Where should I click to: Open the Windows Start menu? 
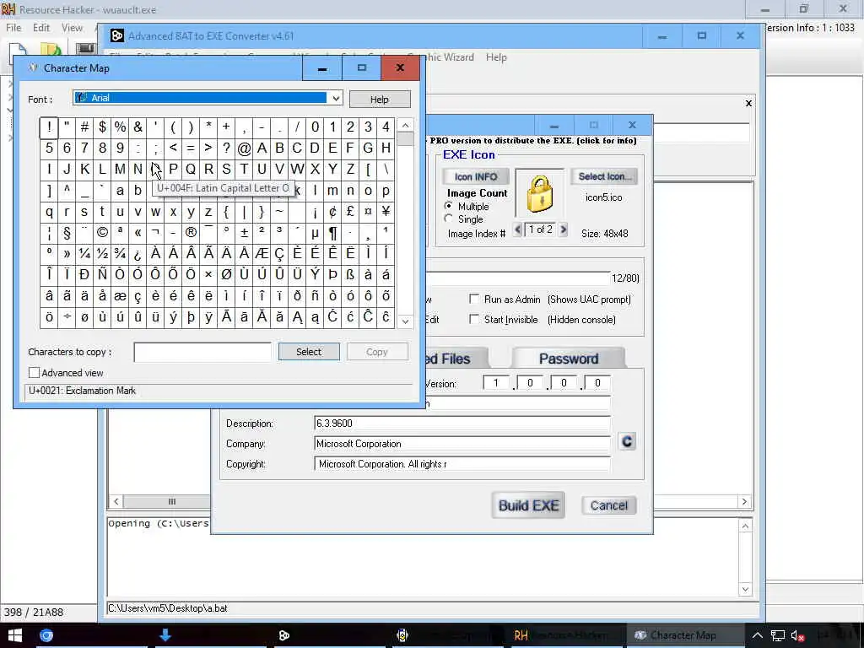click(x=15, y=635)
